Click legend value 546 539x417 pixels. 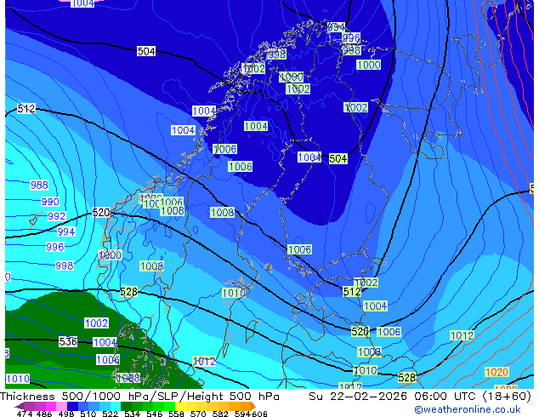155,414
